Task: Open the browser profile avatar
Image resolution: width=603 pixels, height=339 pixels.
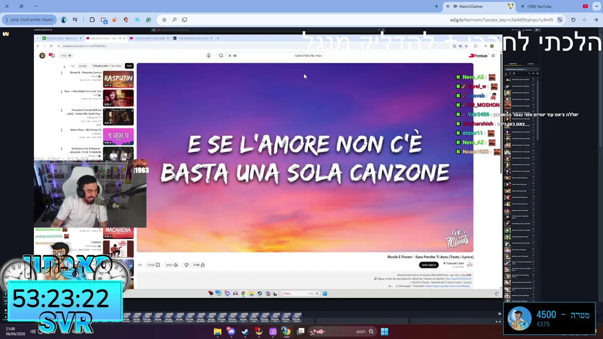Action: point(64,20)
